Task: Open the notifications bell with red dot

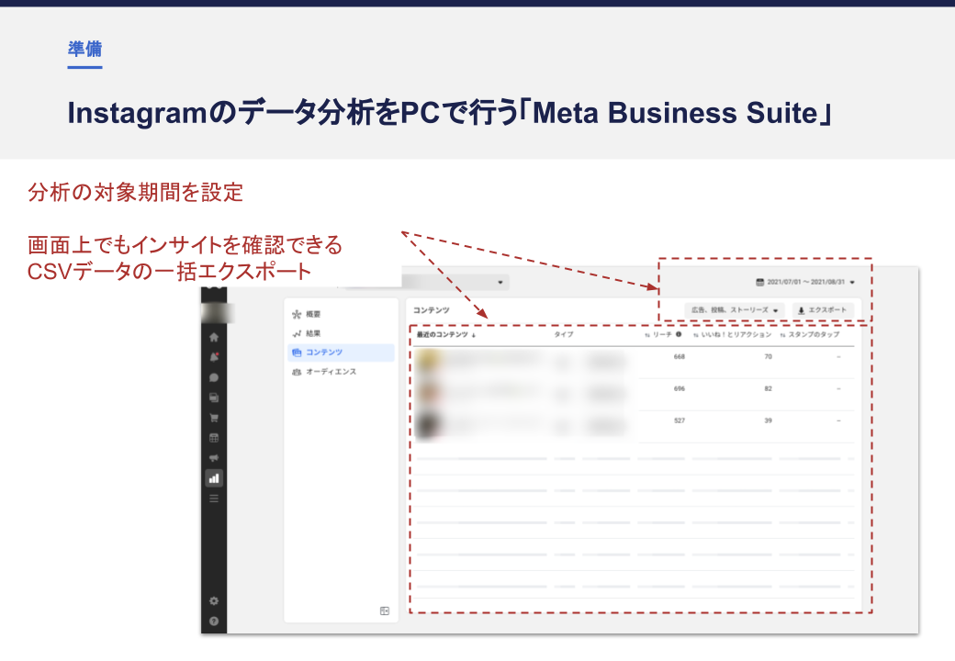Action: coord(214,357)
